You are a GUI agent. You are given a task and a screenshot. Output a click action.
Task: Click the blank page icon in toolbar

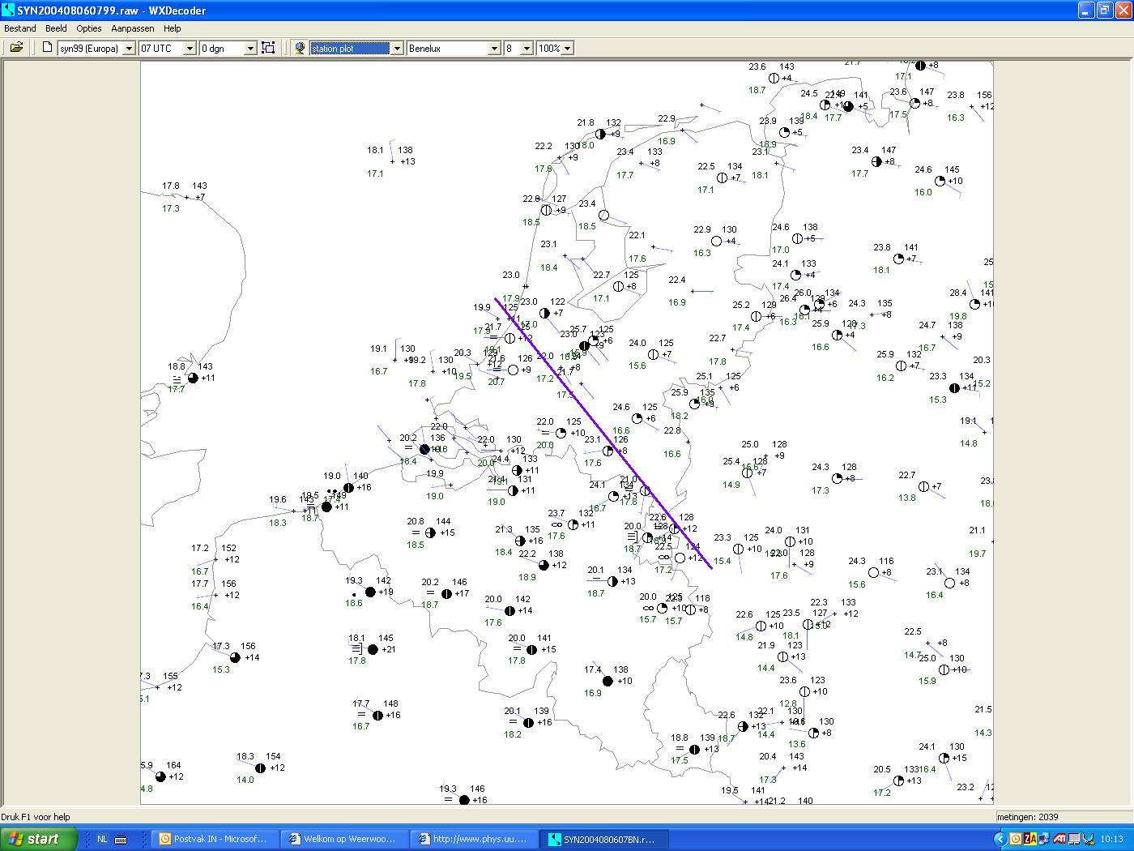[x=47, y=48]
